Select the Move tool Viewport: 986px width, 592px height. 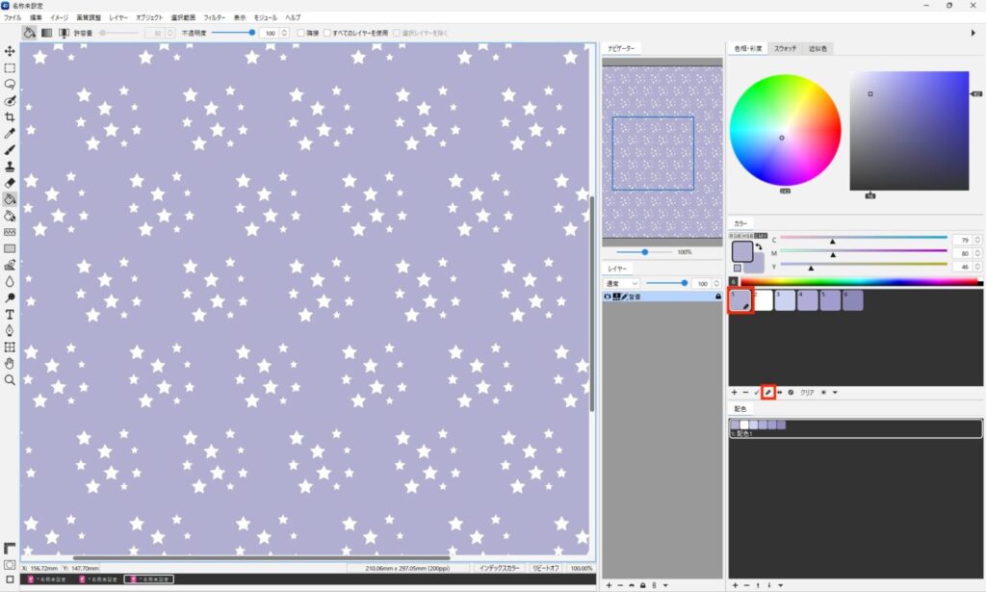click(10, 51)
